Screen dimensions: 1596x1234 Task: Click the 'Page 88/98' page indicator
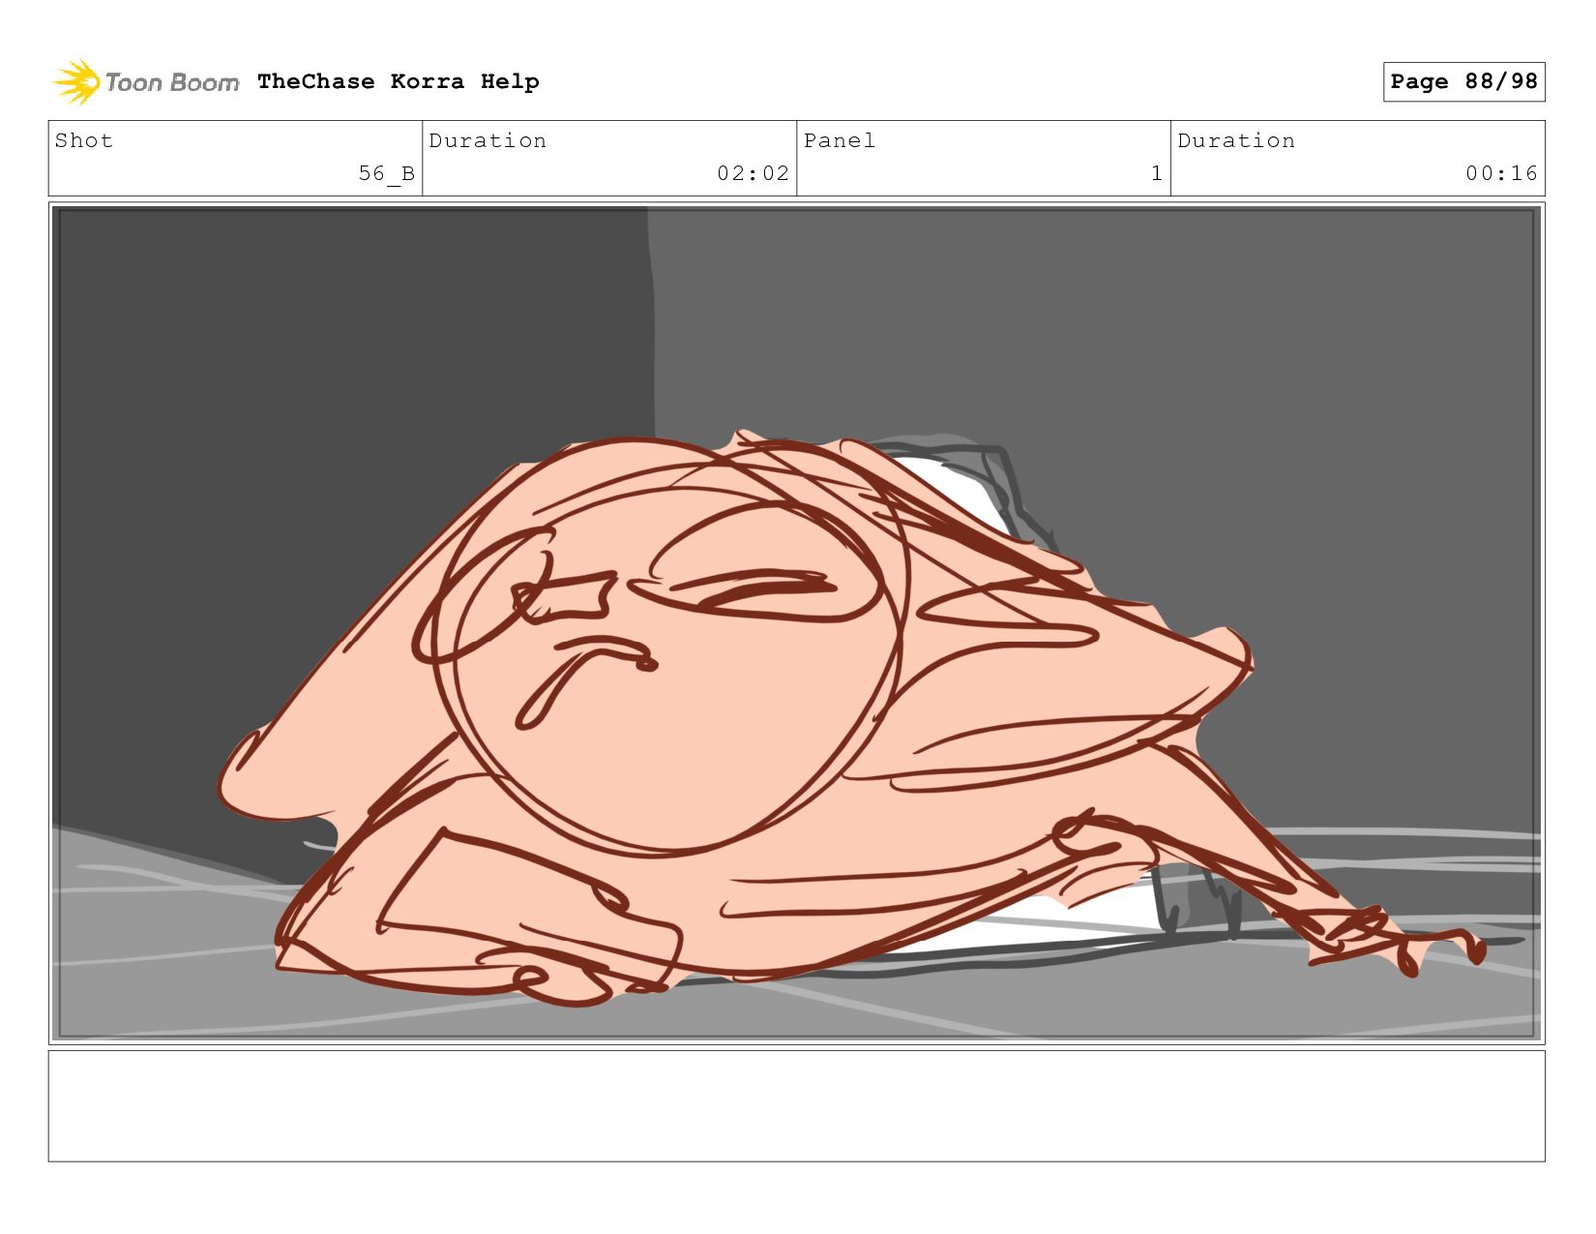(x=1463, y=81)
